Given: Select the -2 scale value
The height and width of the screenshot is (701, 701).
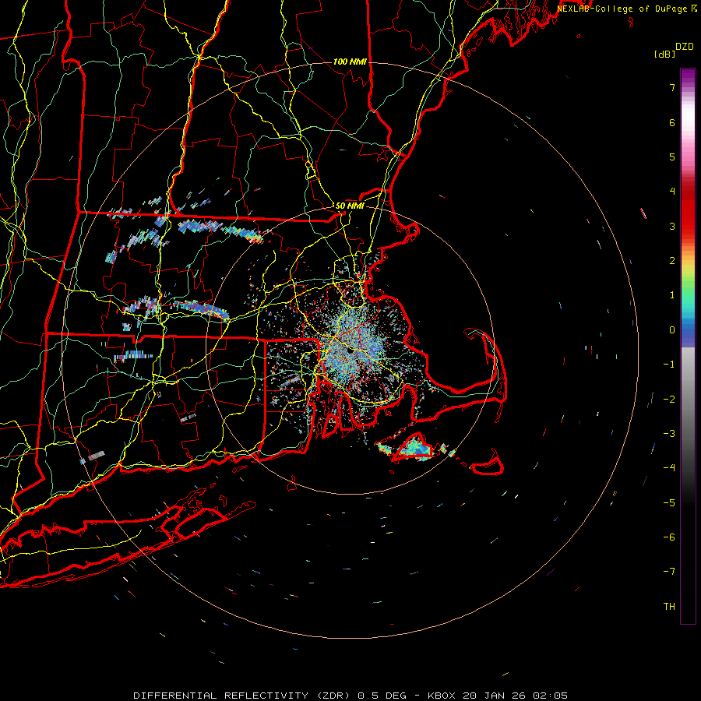Looking at the screenshot, I should 669,400.
